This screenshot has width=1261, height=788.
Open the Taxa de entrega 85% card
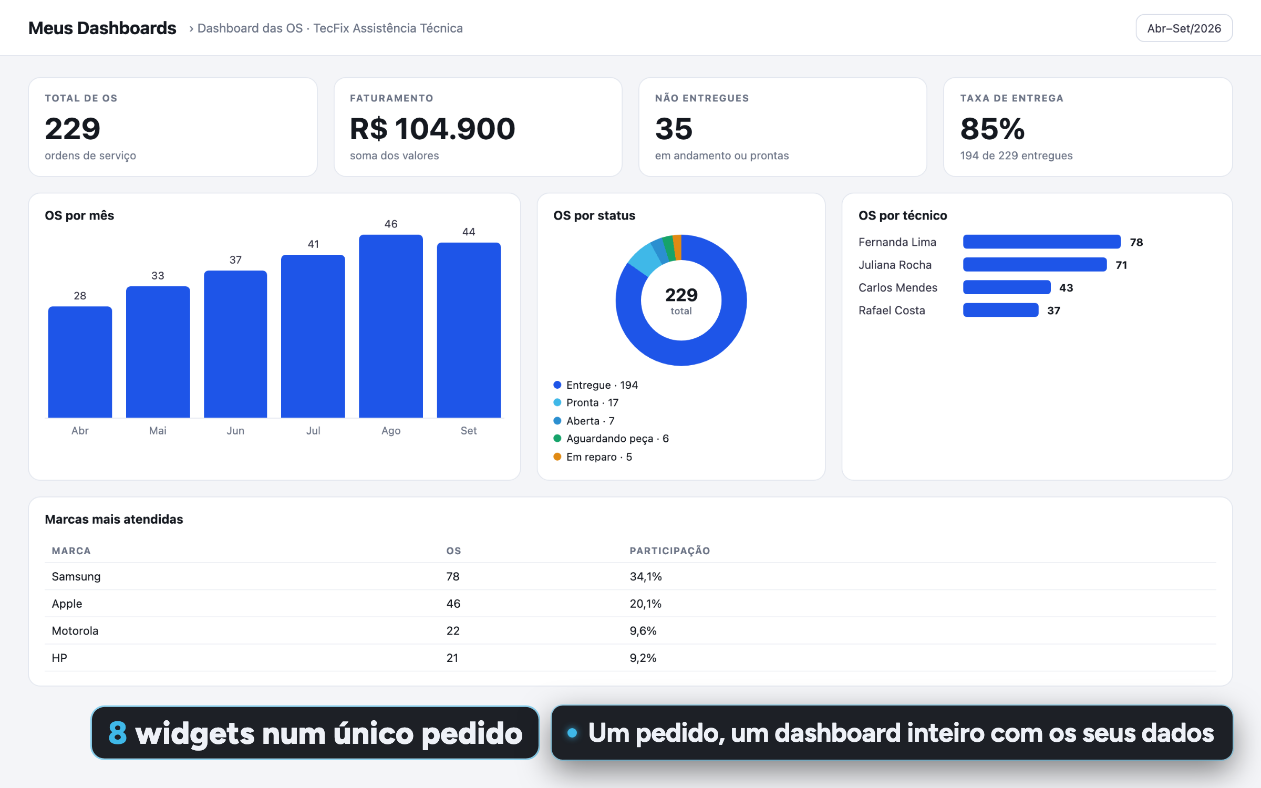coord(1088,127)
